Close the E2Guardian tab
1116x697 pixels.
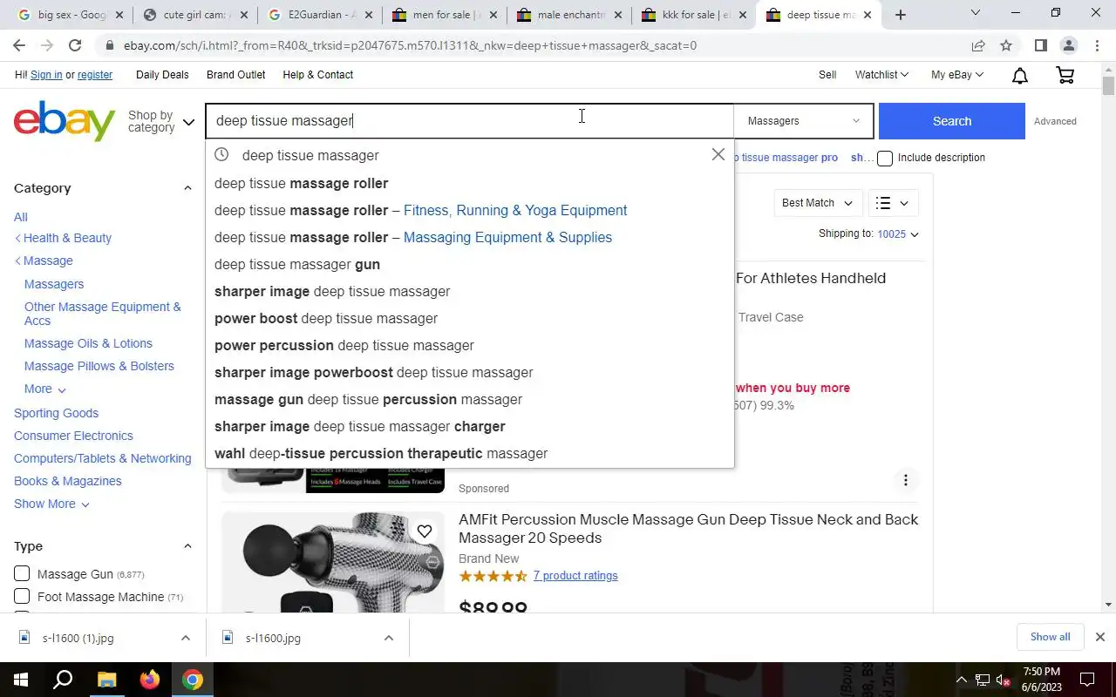point(371,15)
